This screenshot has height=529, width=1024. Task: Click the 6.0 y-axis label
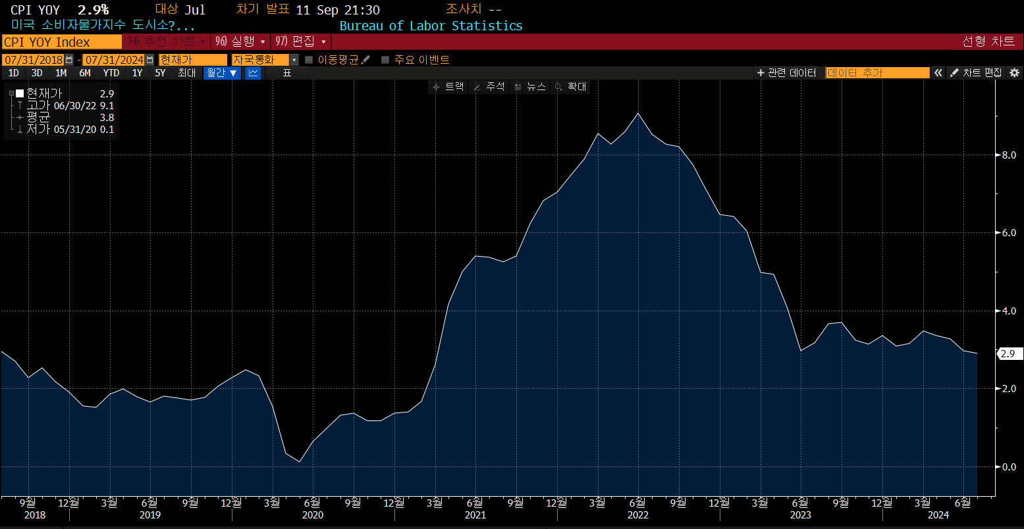pyautogui.click(x=1009, y=233)
